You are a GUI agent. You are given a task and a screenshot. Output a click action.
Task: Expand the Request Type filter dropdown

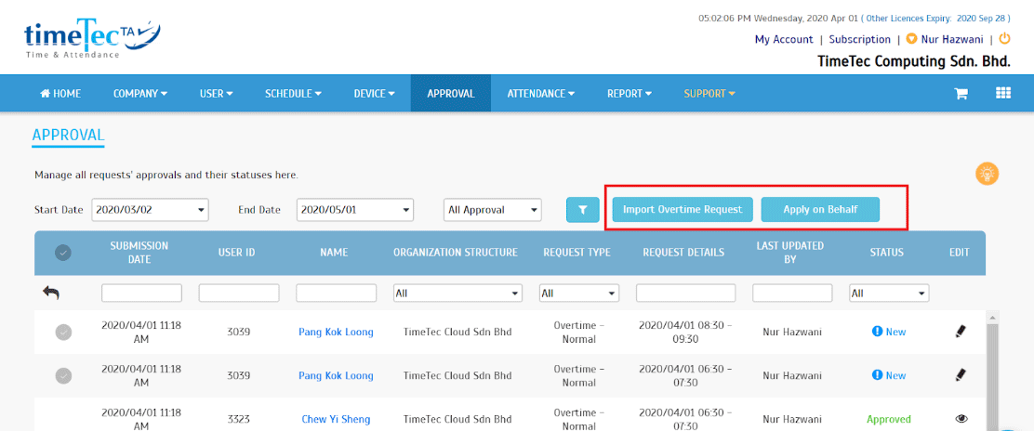point(579,294)
